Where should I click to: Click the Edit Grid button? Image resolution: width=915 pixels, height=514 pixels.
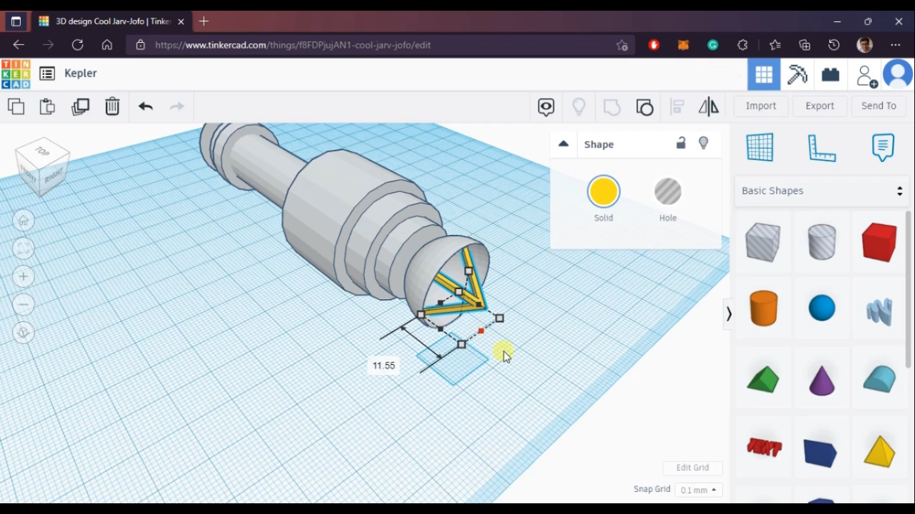tap(693, 468)
